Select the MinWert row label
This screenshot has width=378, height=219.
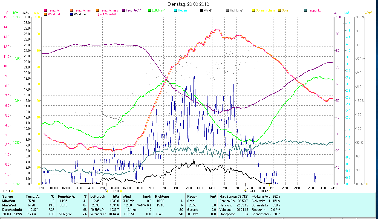point(8,201)
